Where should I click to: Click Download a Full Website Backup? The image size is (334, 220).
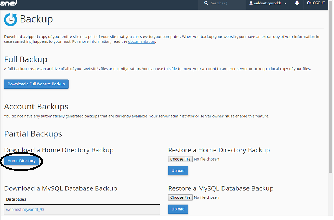click(36, 84)
